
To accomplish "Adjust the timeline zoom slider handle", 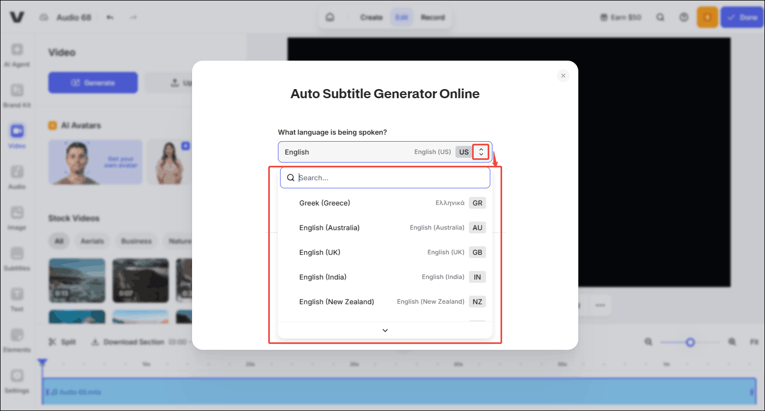I will tap(690, 342).
